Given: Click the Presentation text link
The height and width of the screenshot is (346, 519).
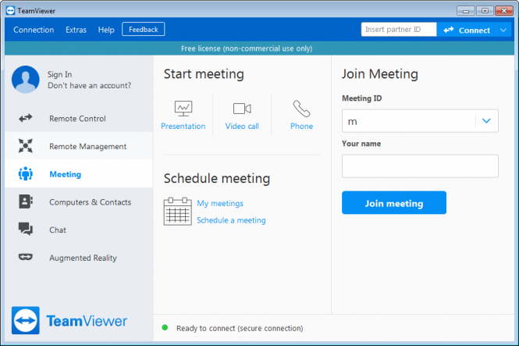Looking at the screenshot, I should (x=183, y=127).
